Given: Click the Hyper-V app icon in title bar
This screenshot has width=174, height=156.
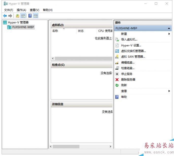Looking at the screenshot, I should tap(6, 4).
